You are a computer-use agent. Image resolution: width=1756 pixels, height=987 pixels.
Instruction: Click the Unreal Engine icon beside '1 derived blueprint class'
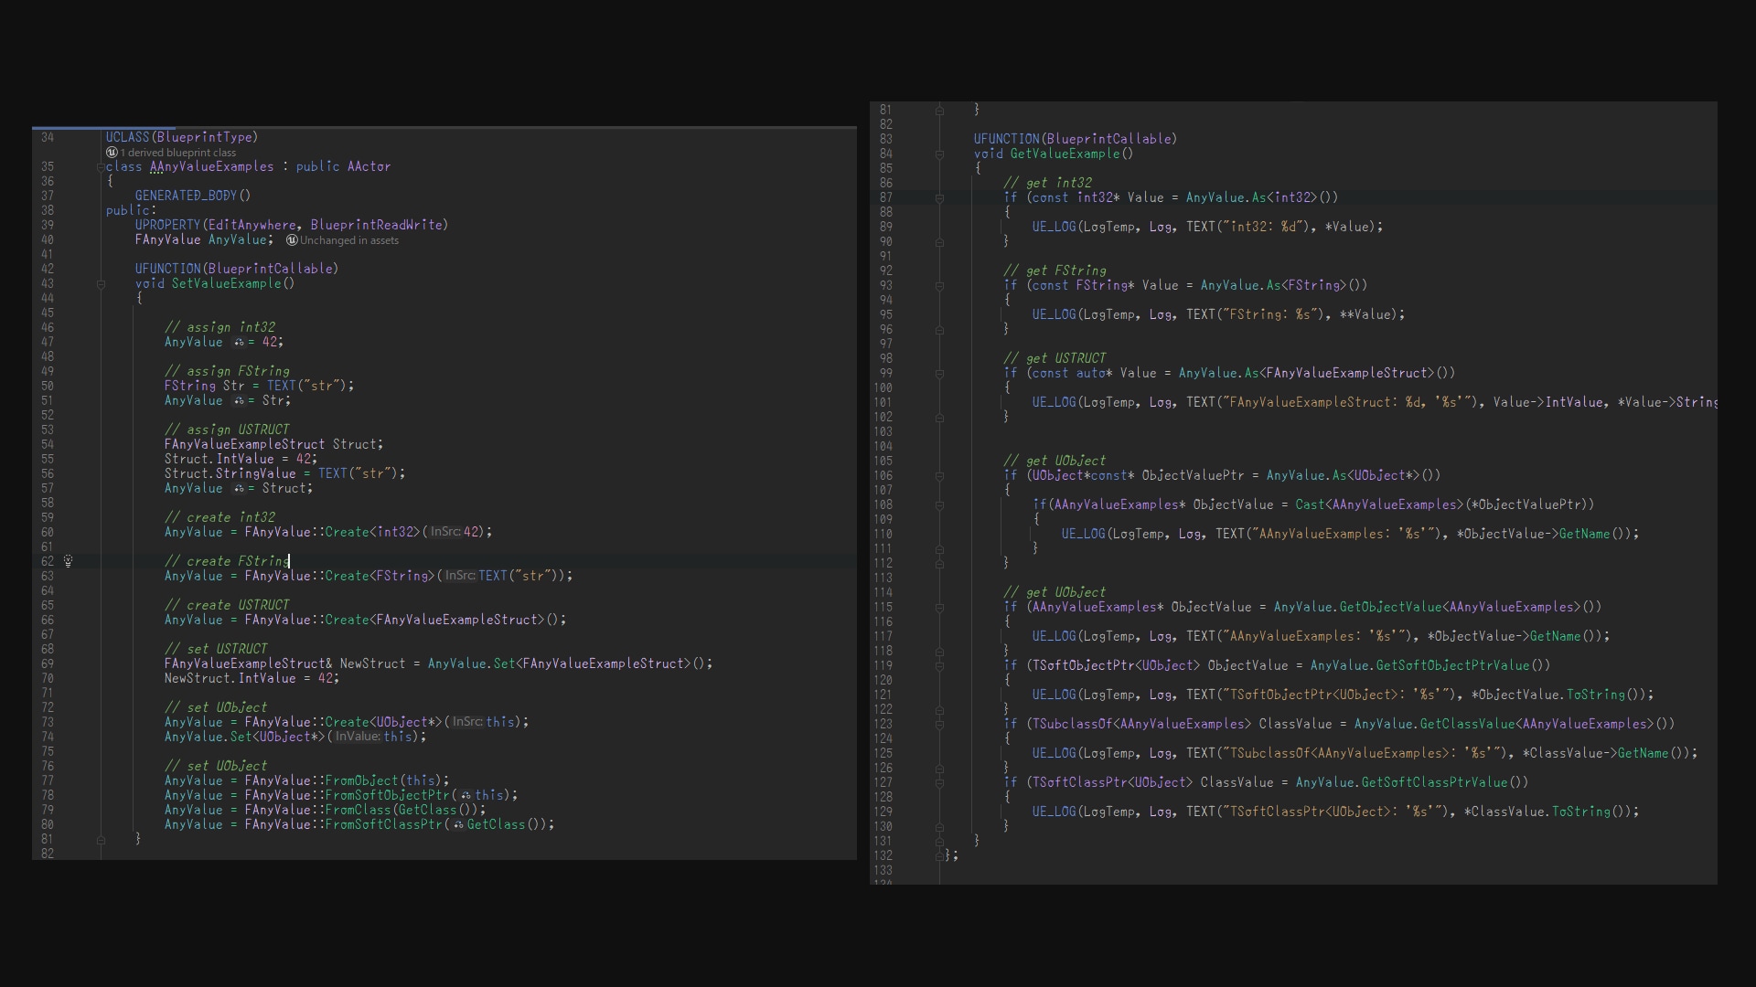click(x=110, y=153)
